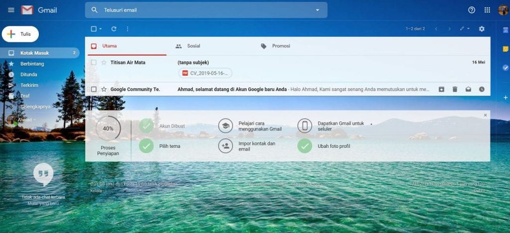510x233 pixels.
Task: Refresh the inbox
Action: [x=114, y=29]
